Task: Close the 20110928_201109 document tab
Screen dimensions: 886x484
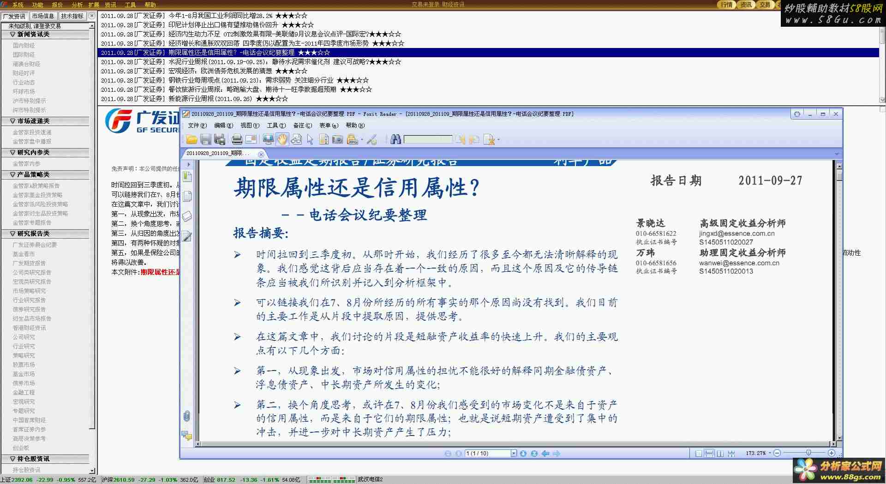Action: pos(261,154)
